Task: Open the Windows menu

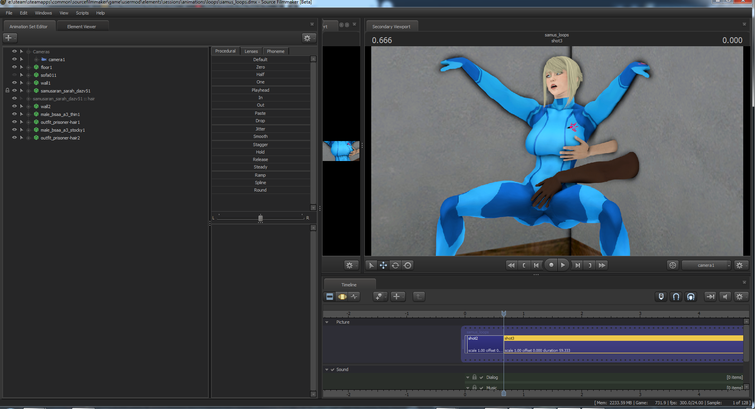Action: 43,13
